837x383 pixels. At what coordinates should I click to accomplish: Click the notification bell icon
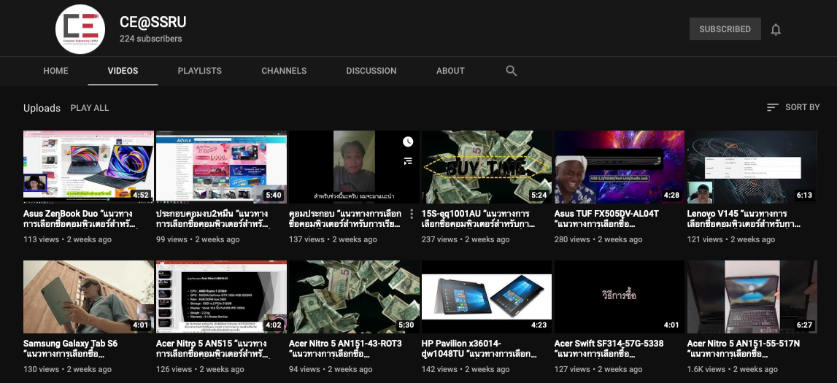click(776, 29)
